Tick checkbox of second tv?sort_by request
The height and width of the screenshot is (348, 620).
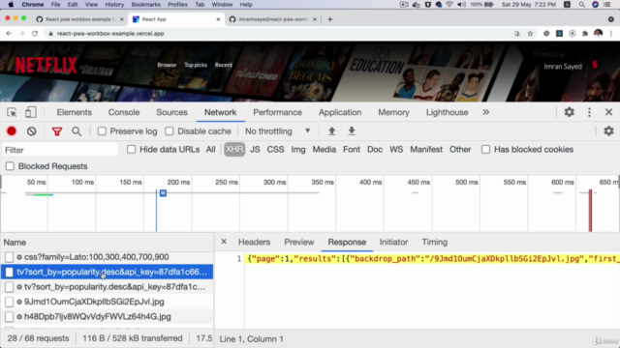point(9,287)
